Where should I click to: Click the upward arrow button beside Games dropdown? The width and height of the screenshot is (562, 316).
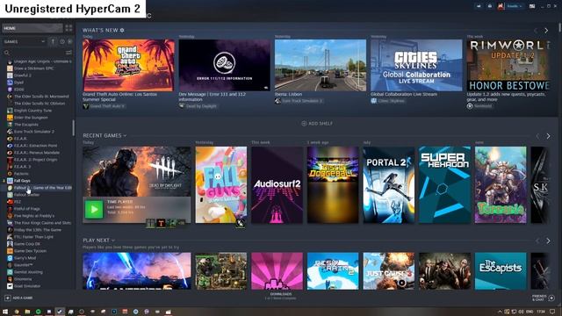pyautogui.click(x=53, y=41)
